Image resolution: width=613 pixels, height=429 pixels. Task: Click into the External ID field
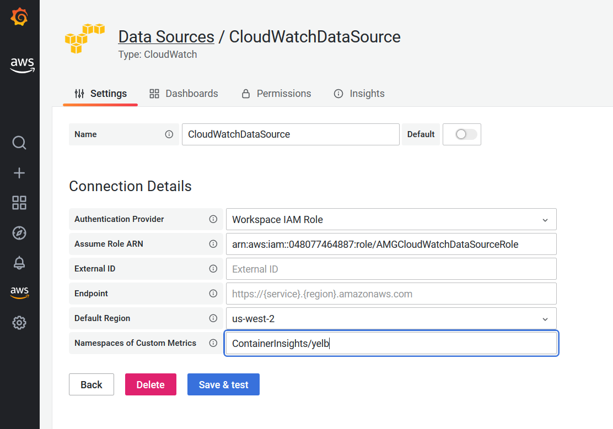pyautogui.click(x=391, y=269)
